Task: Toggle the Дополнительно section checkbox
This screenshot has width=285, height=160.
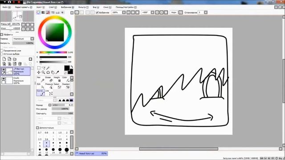Action: (x=37, y=128)
